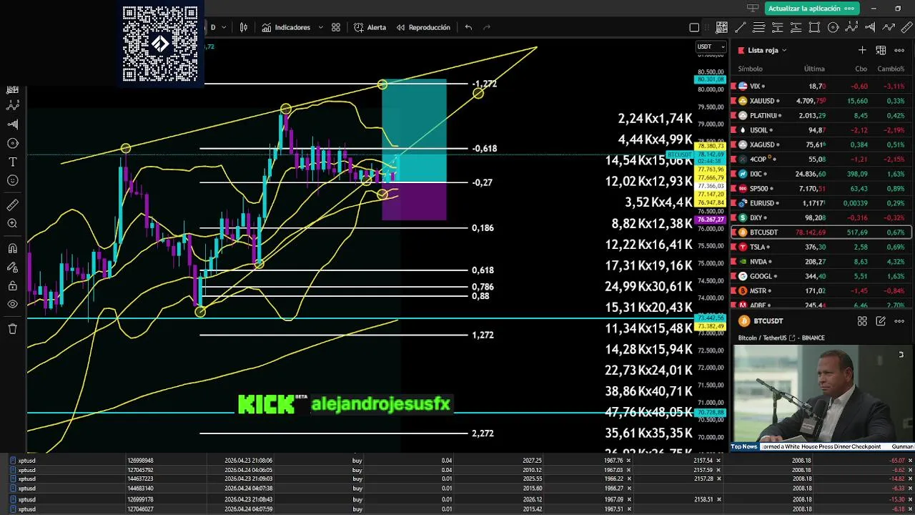The width and height of the screenshot is (915, 515).
Task: Sort watchlist by Cambio% column
Action: (891, 69)
